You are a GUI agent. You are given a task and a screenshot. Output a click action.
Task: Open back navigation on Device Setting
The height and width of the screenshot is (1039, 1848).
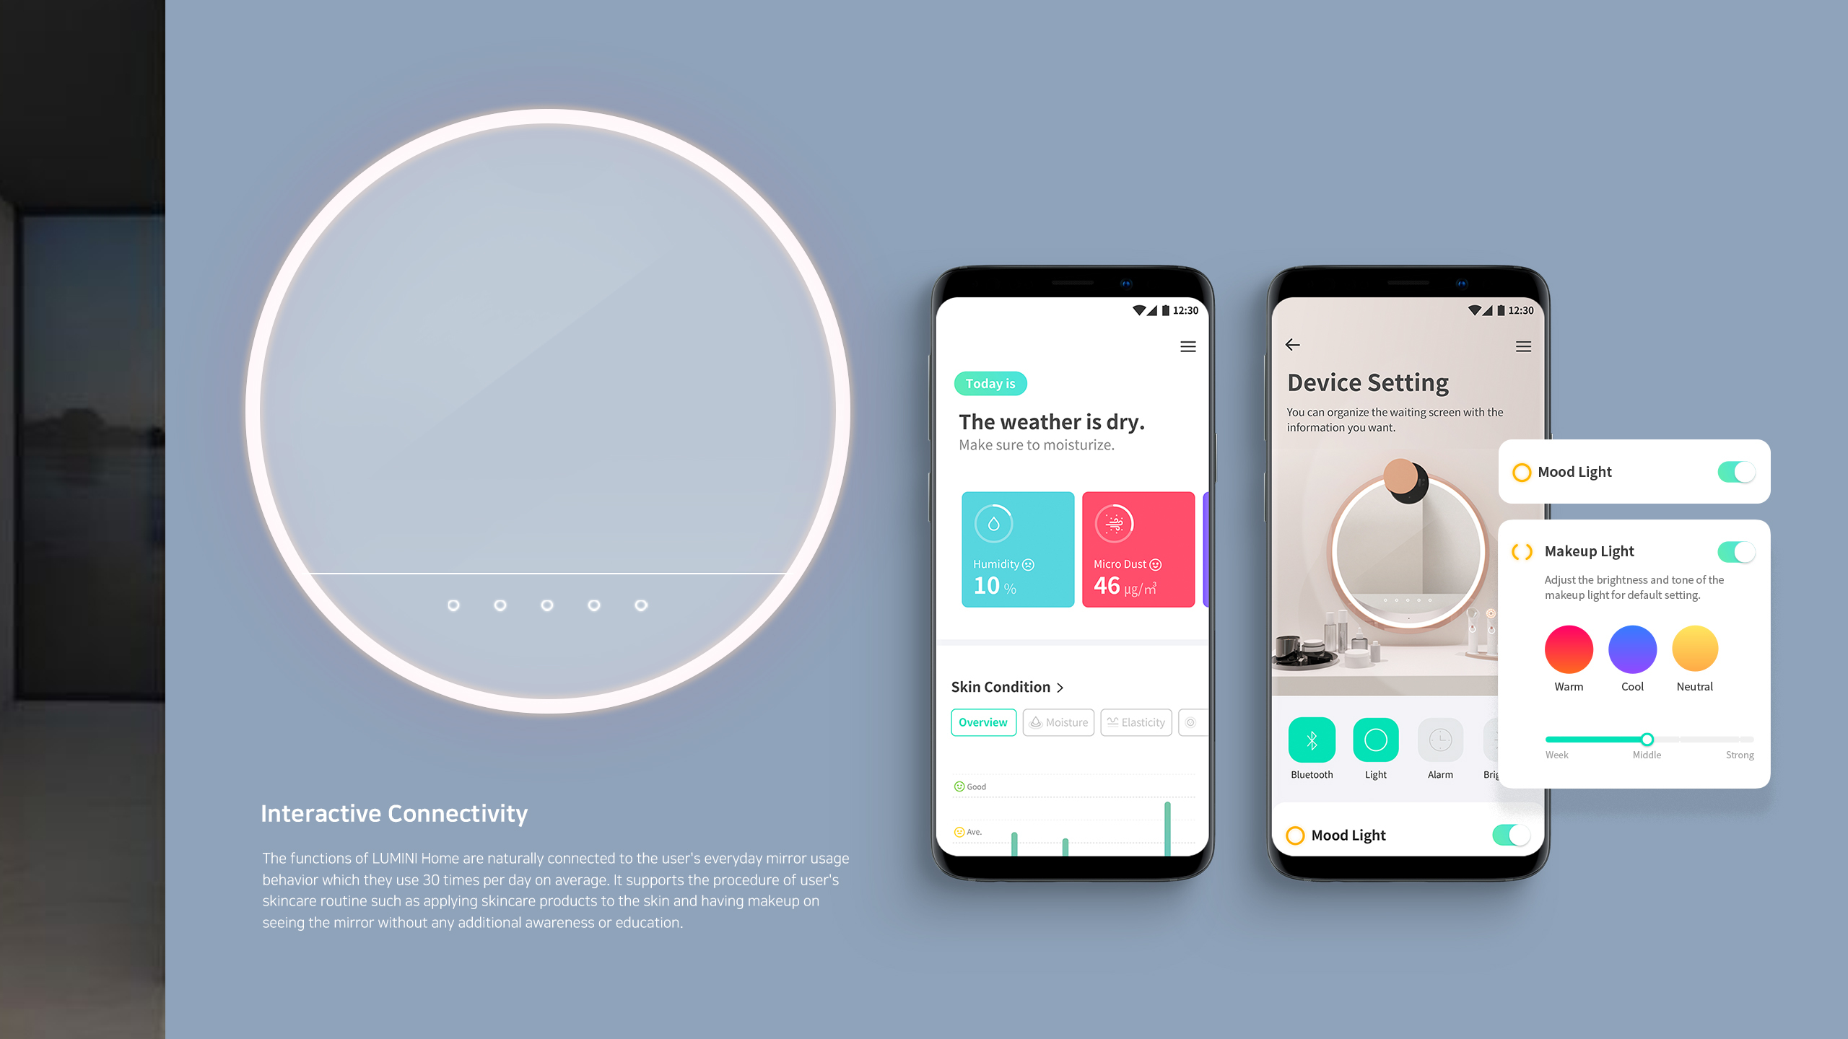1294,345
